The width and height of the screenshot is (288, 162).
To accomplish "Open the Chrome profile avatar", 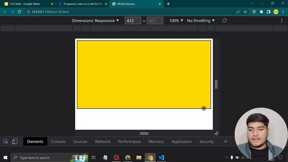I will [276, 12].
